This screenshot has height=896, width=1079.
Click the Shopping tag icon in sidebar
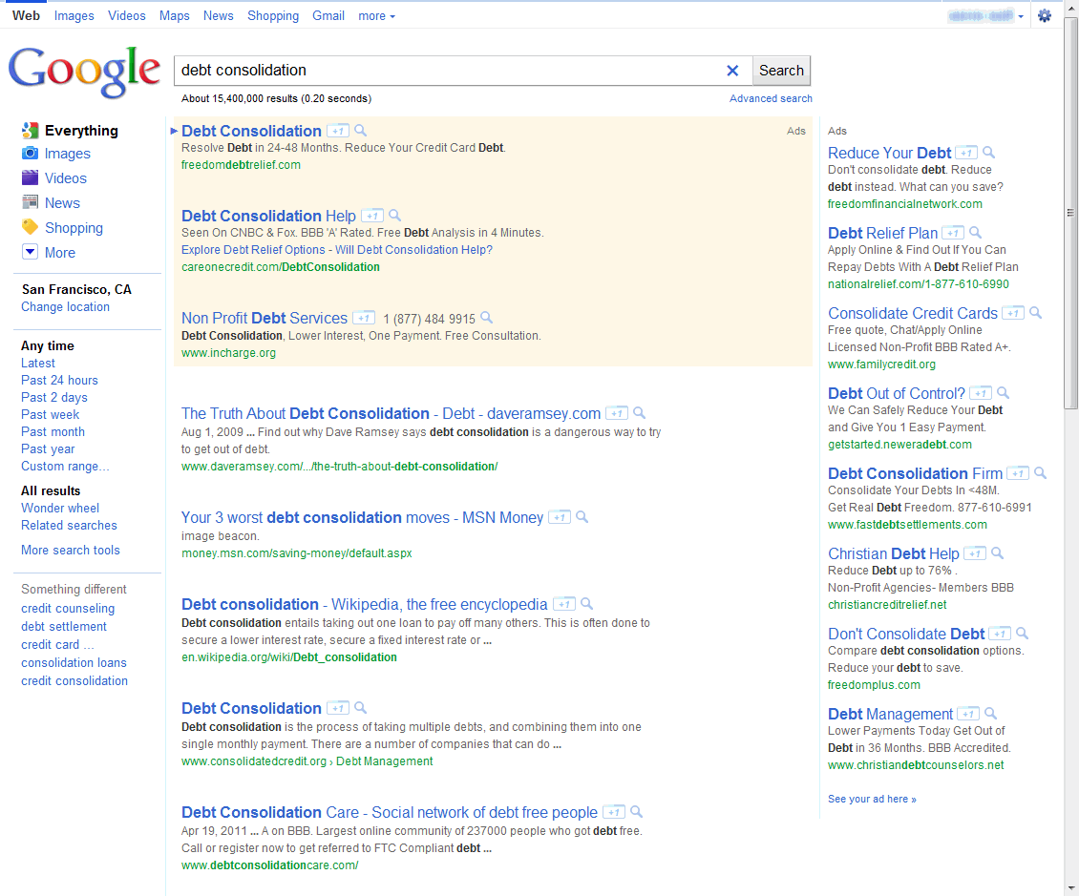point(30,227)
